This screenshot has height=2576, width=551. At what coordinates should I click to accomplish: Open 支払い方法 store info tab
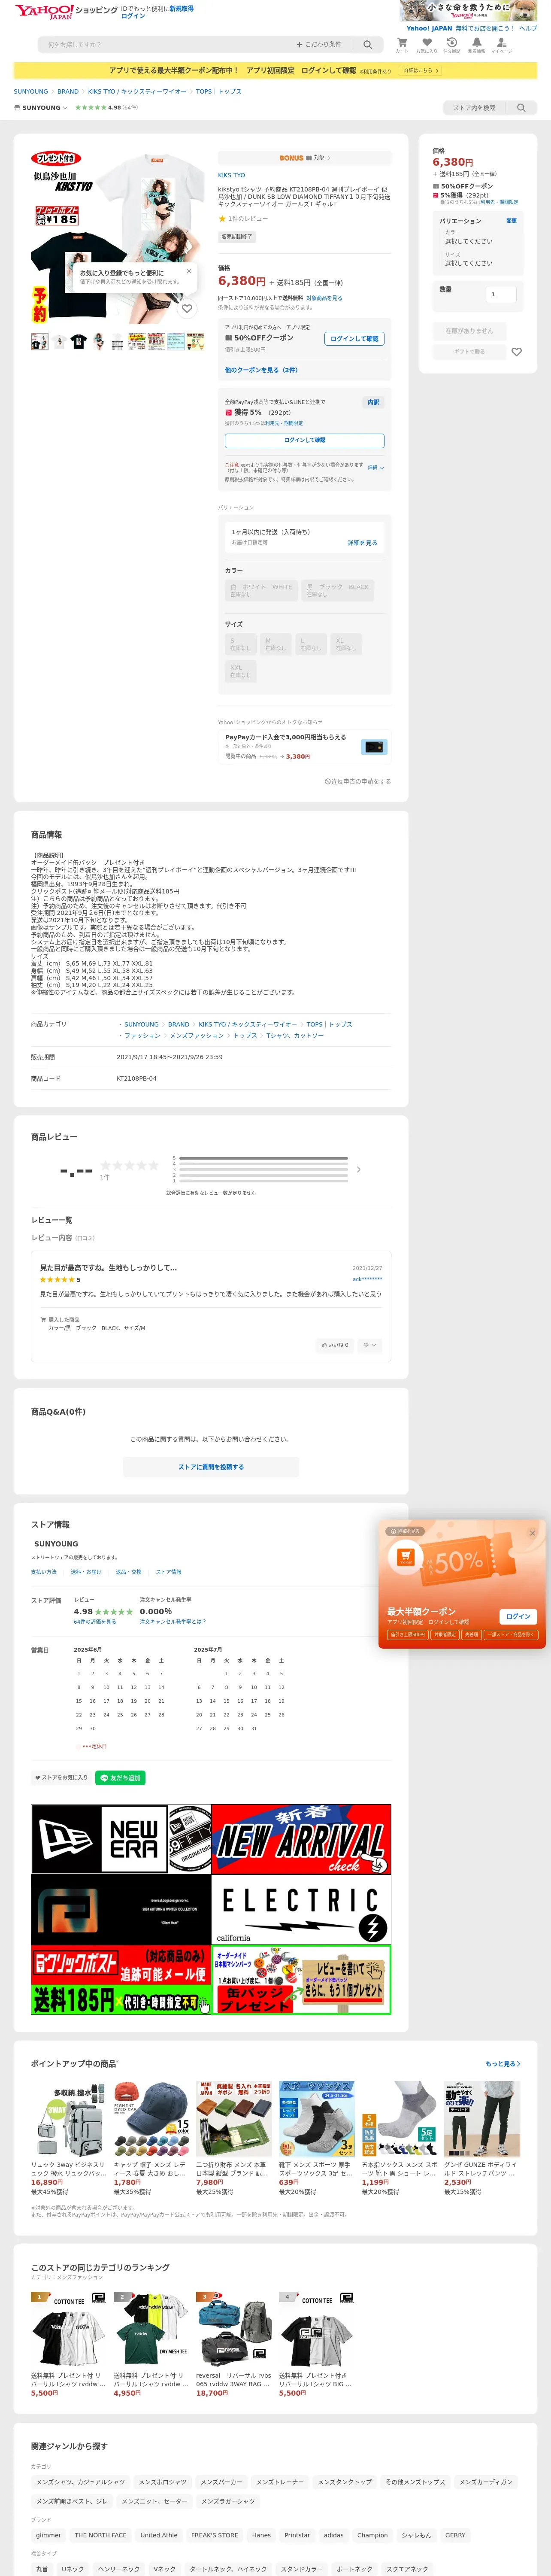point(44,1572)
